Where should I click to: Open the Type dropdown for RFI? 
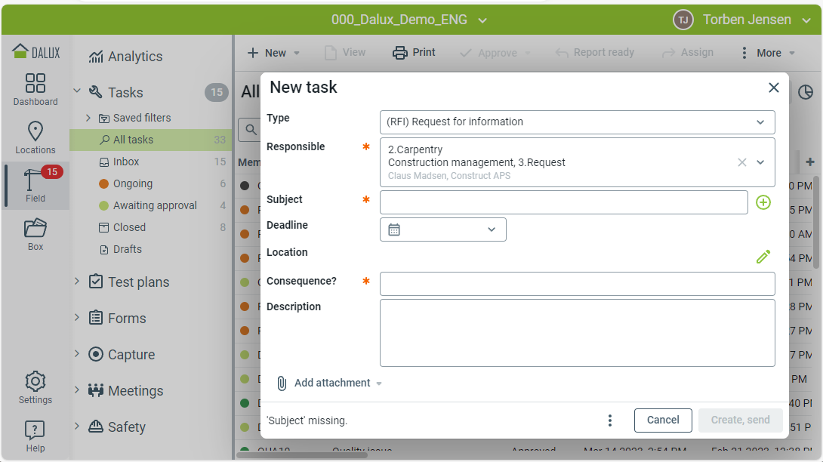[577, 122]
